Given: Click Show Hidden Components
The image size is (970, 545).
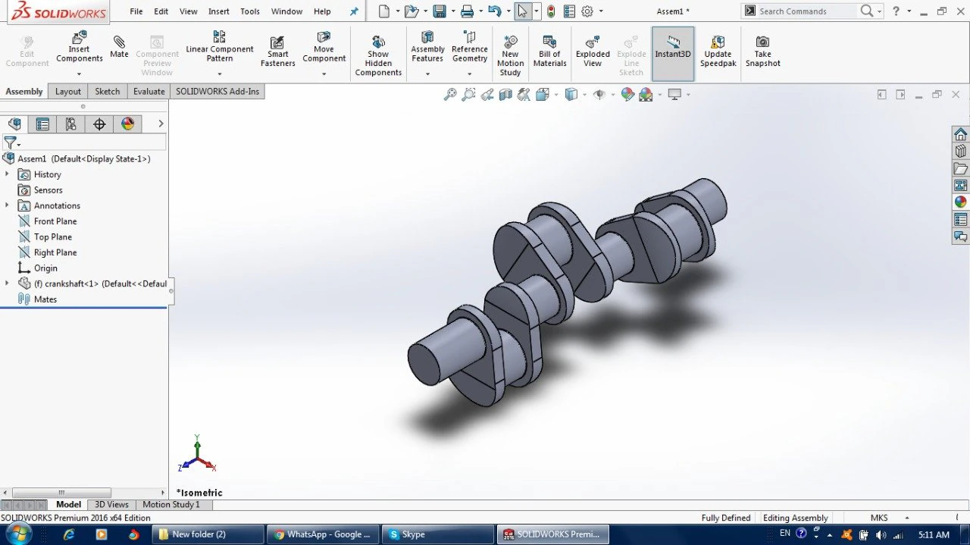Looking at the screenshot, I should tap(378, 55).
